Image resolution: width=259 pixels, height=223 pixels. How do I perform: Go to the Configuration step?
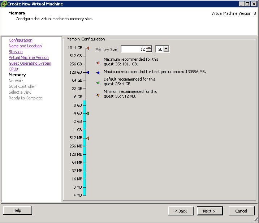(x=21, y=40)
